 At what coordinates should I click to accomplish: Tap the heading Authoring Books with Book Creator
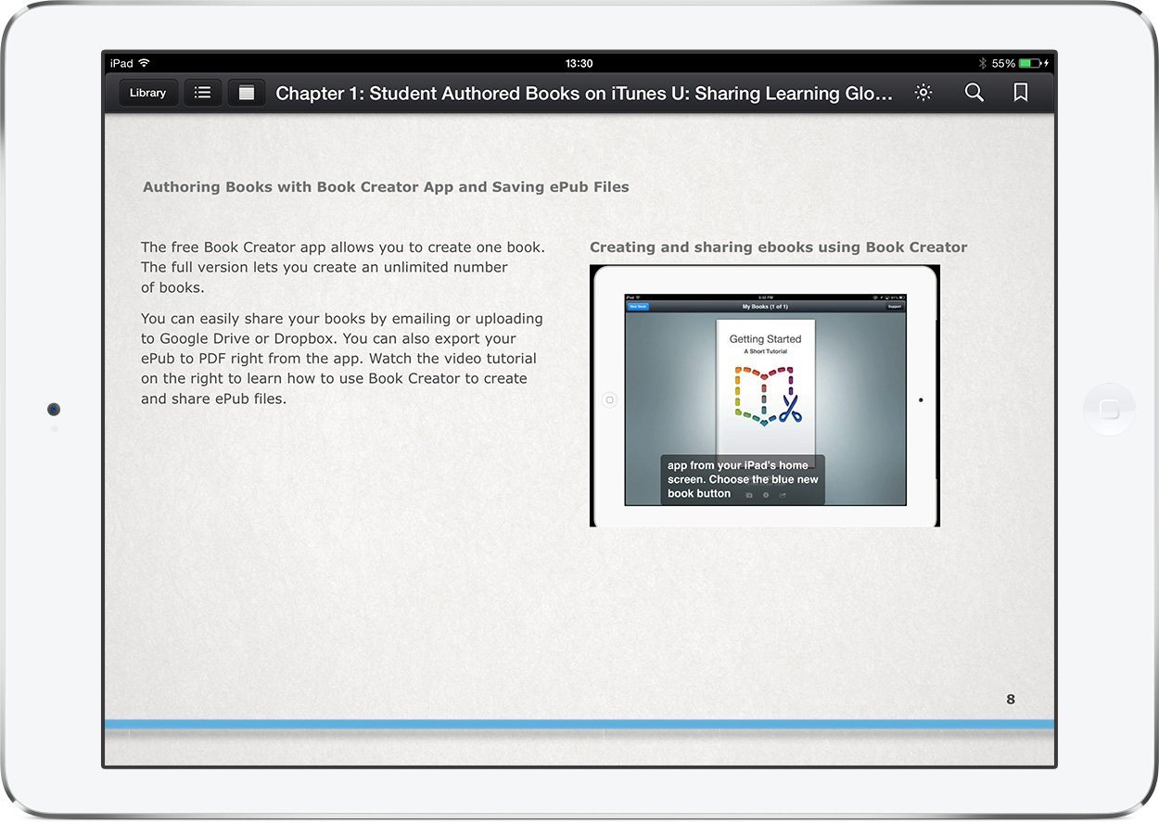(386, 187)
